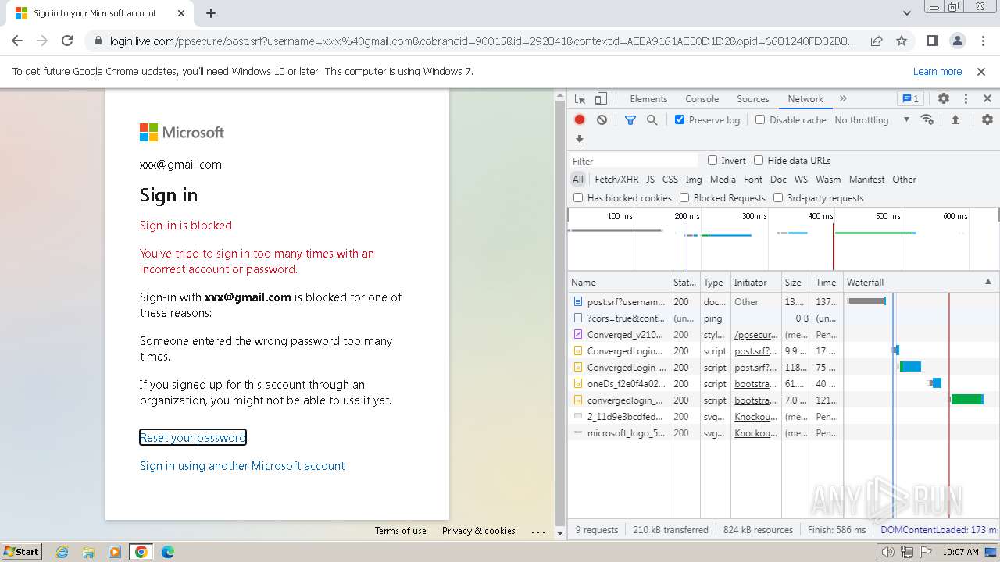The height and width of the screenshot is (562, 1000).
Task: Click the import HAR upload icon
Action: 955,119
